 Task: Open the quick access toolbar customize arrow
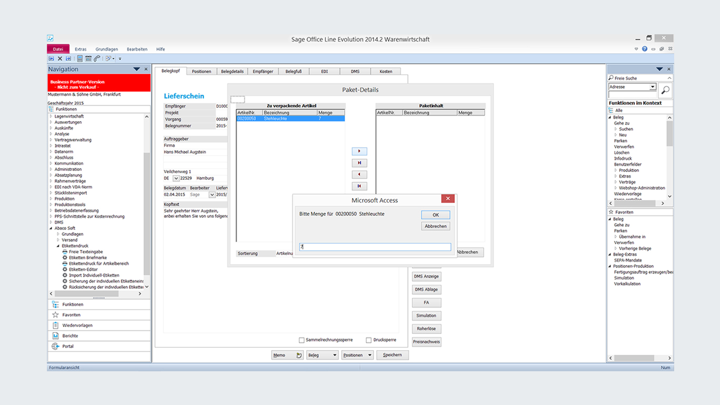(120, 59)
